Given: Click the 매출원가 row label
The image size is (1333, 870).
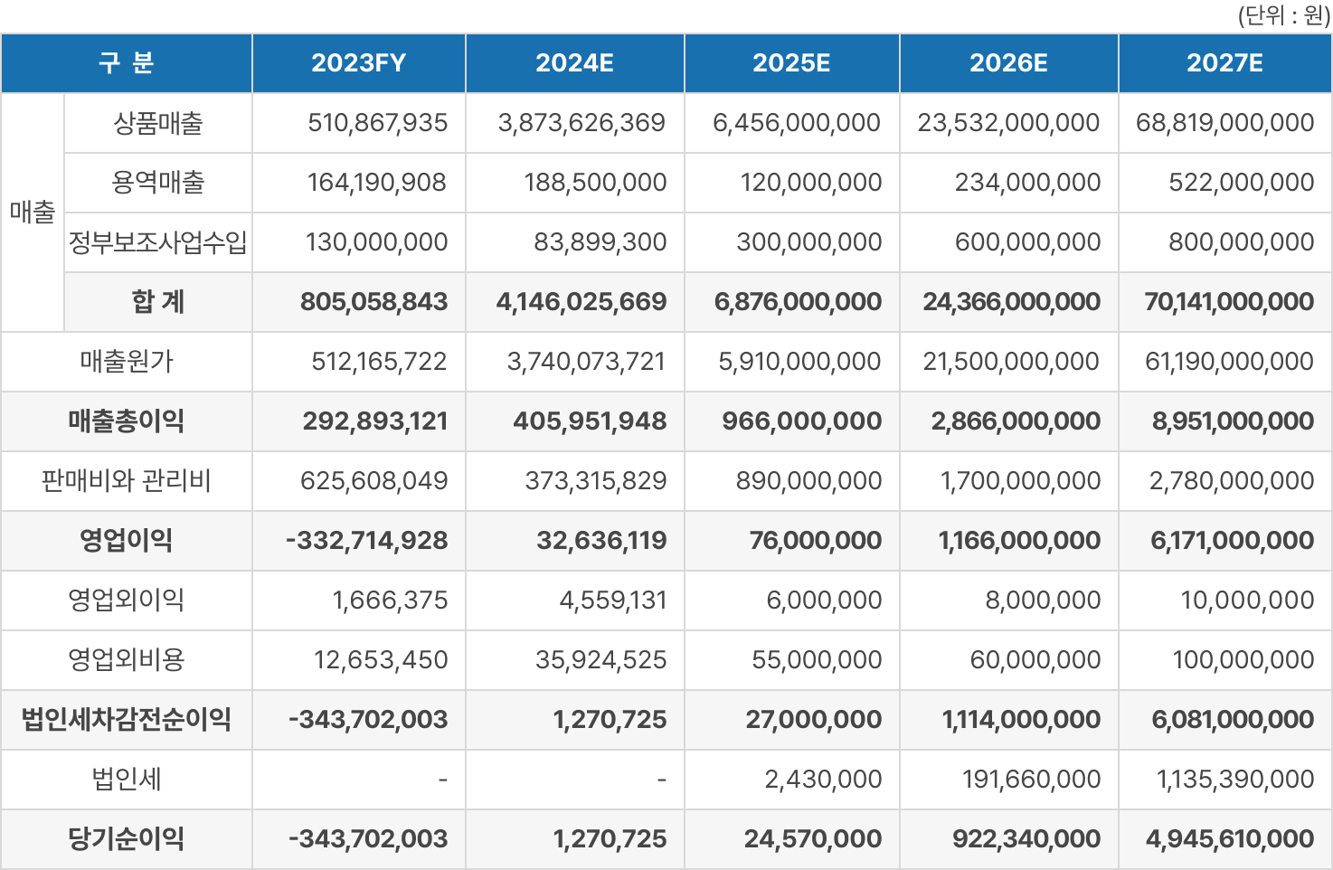Looking at the screenshot, I should [x=127, y=362].
